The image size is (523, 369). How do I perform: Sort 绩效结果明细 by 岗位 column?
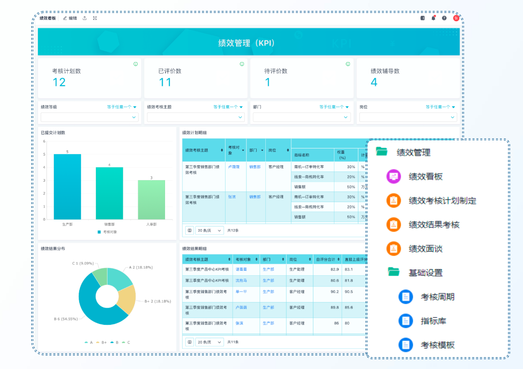[310, 259]
